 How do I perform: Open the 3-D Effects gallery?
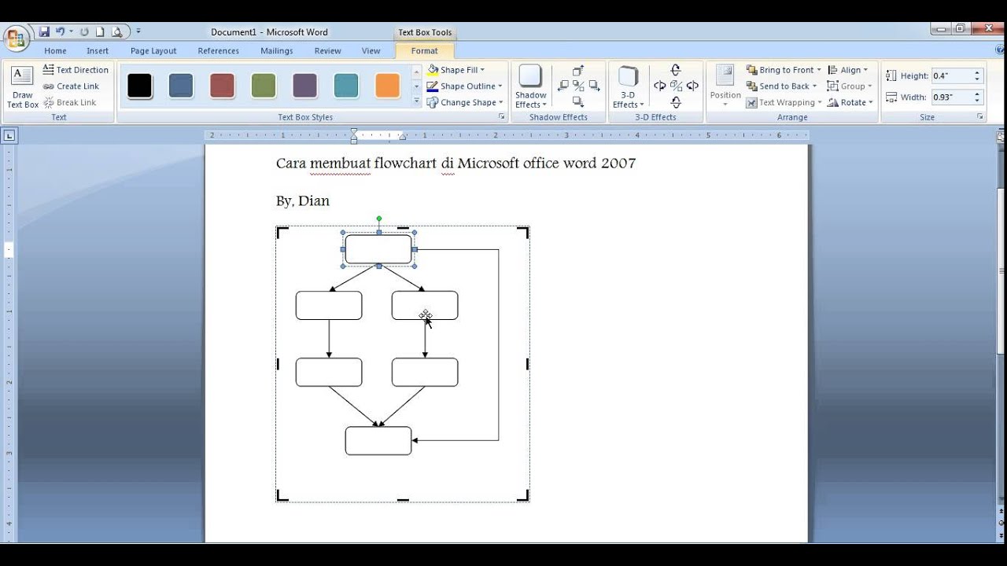628,87
